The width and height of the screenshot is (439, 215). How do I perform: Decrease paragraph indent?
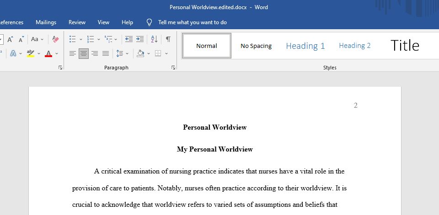[129, 39]
